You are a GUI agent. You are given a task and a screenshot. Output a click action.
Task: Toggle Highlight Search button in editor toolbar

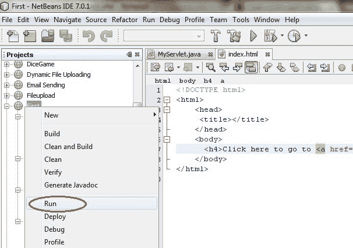(251, 67)
